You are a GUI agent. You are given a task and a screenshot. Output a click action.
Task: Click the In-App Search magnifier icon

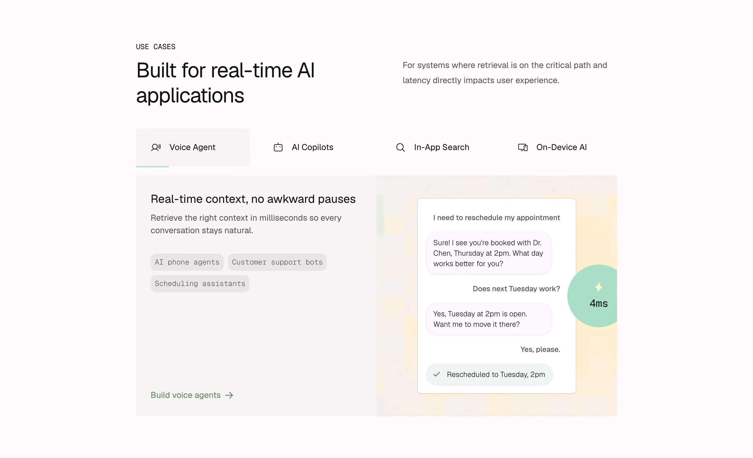tap(400, 148)
